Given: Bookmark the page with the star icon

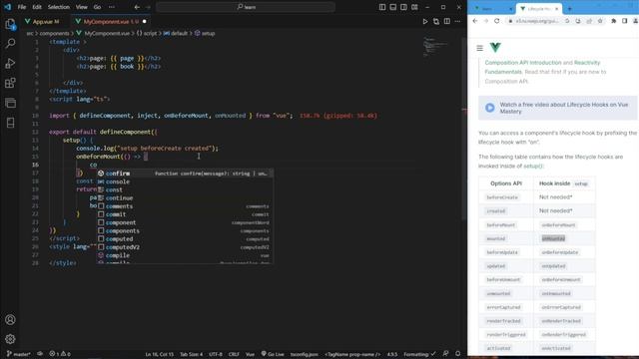Looking at the screenshot, I should (600, 21).
